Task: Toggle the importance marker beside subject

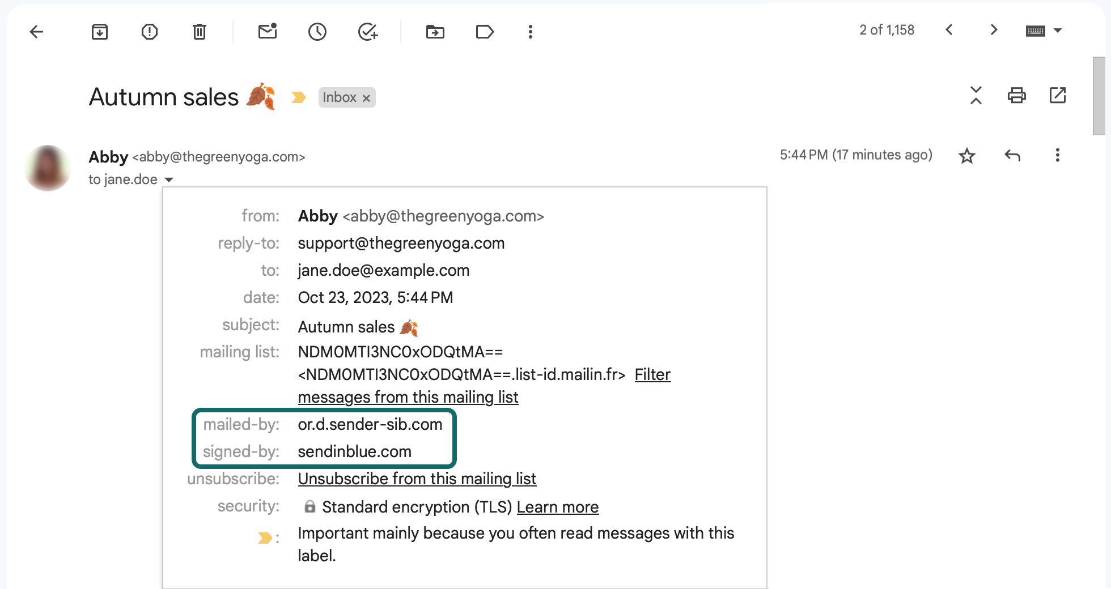Action: point(299,97)
